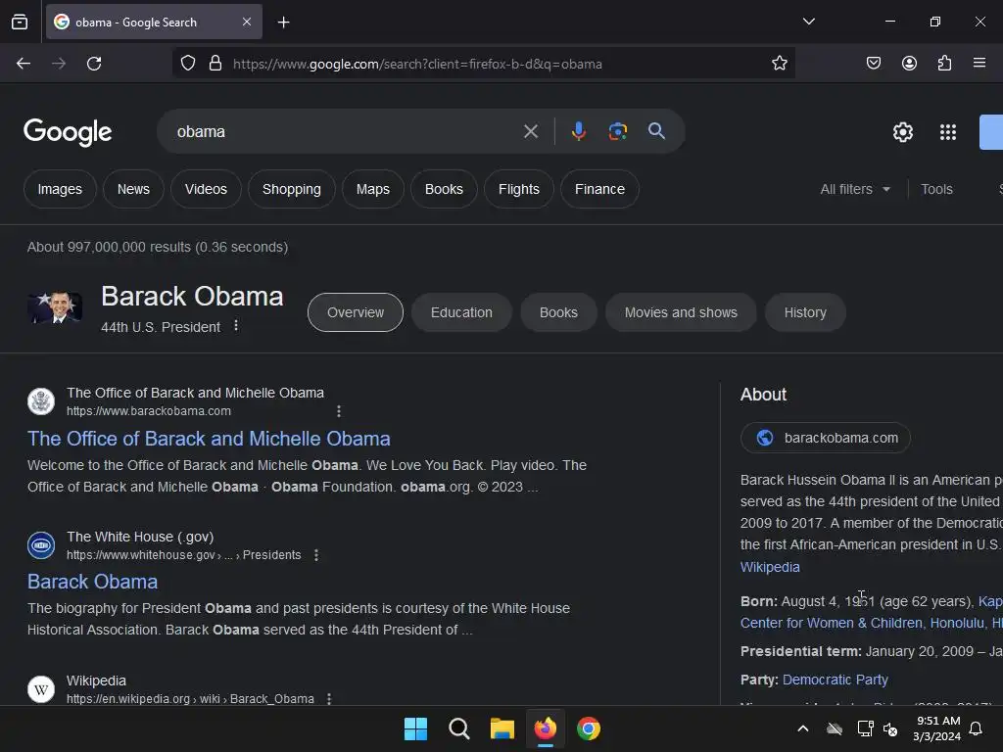
Task: Open Firefox account menu
Action: (909, 64)
